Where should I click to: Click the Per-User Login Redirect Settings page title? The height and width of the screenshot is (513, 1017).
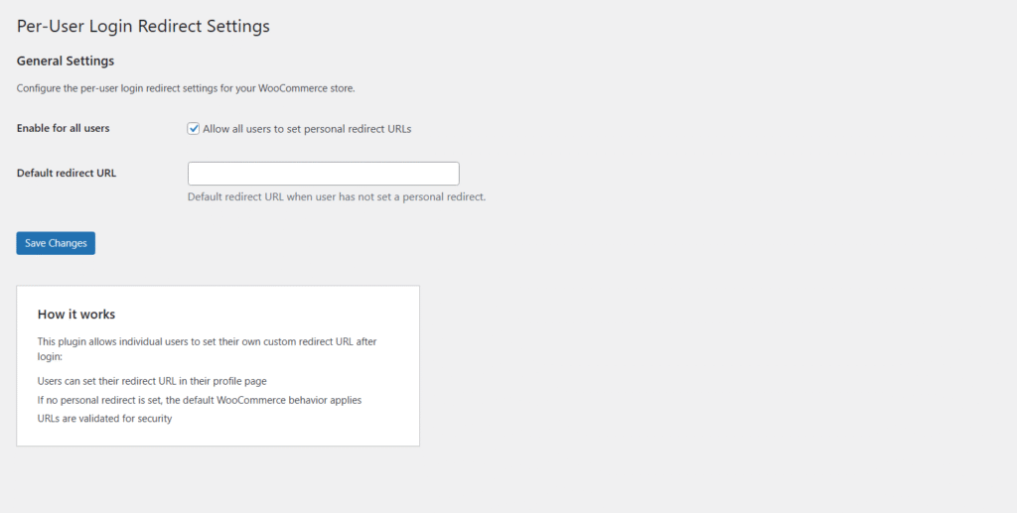coord(143,26)
